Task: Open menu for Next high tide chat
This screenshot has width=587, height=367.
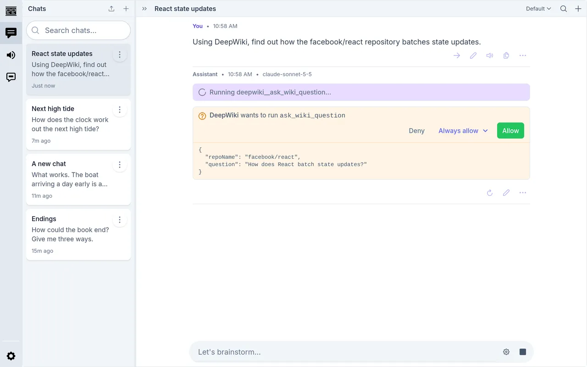Action: [120, 110]
